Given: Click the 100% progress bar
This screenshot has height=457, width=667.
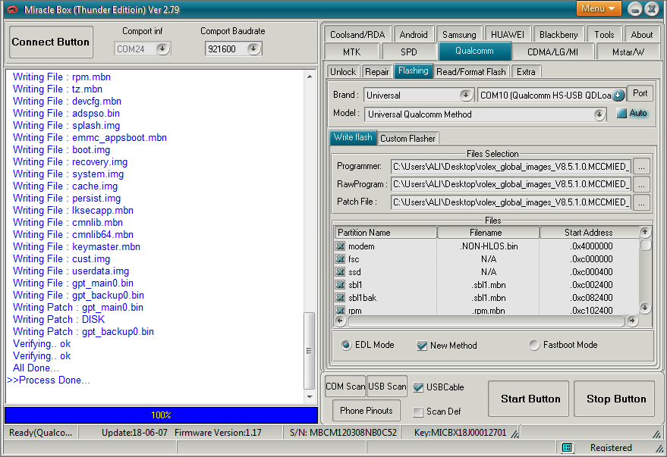Looking at the screenshot, I should coord(161,415).
